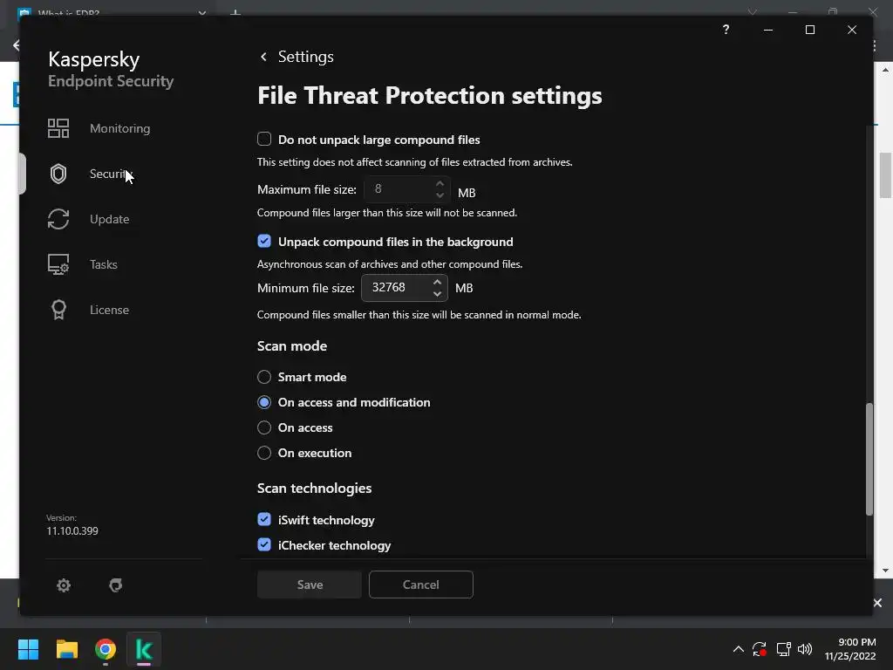Select the Security shield icon
Viewport: 893px width, 670px height.
tap(58, 174)
